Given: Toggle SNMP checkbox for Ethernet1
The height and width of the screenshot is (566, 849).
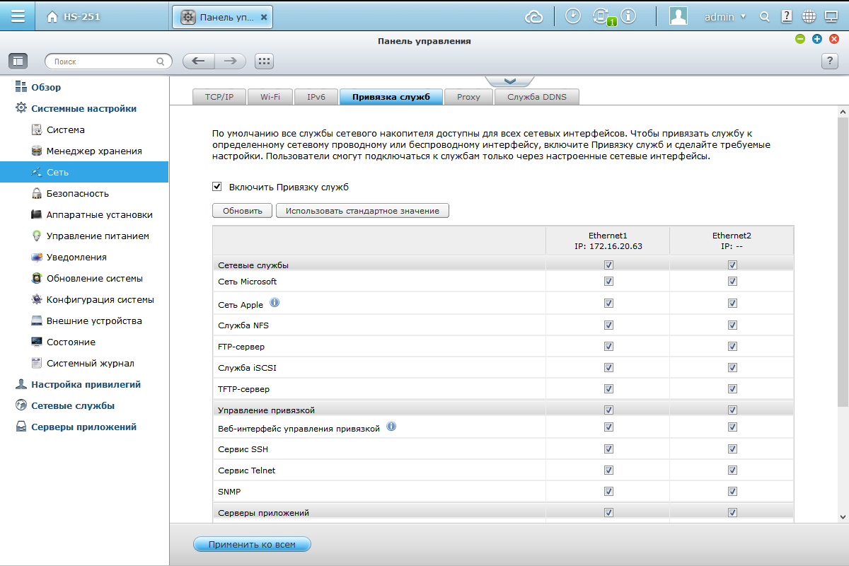Looking at the screenshot, I should click(x=608, y=491).
